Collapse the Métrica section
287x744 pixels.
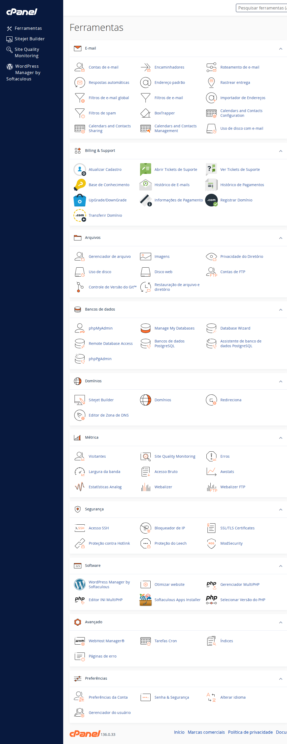tap(280, 438)
